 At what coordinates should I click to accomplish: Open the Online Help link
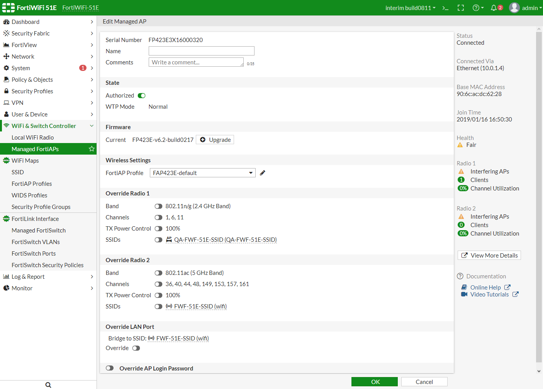(x=485, y=288)
